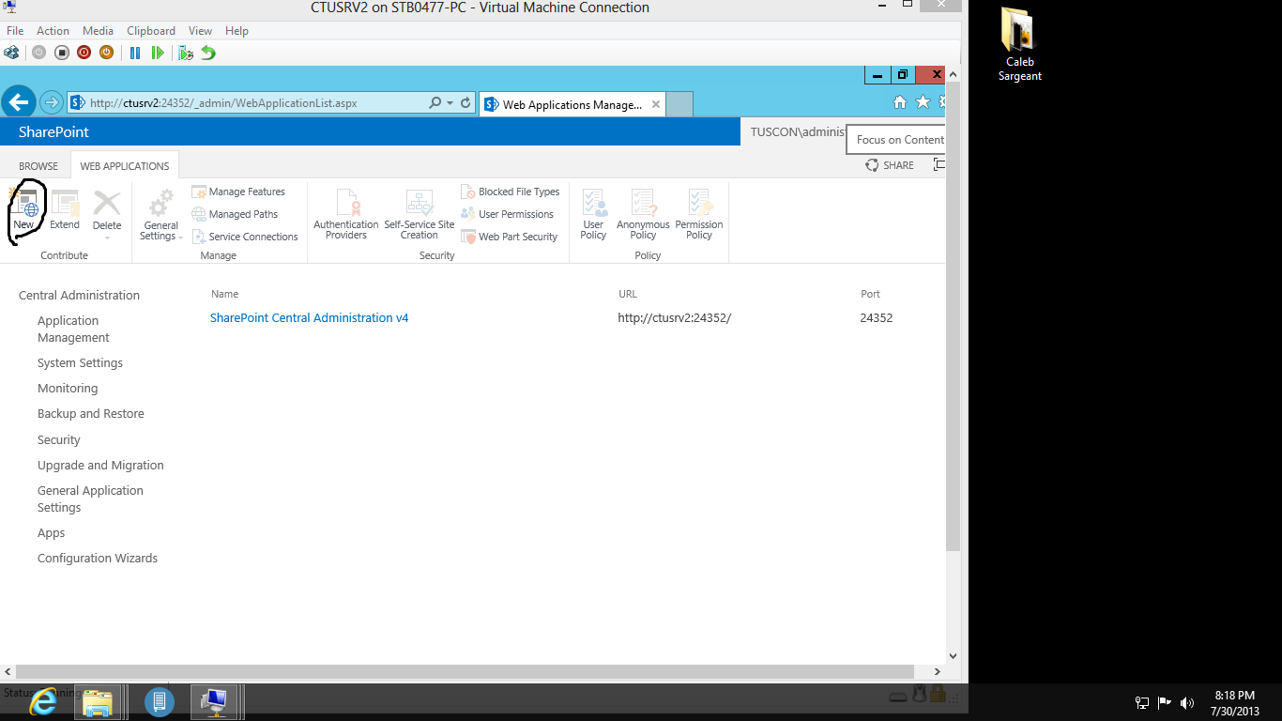Close the Web Applications Management tab
Viewport: 1282px width, 721px height.
click(656, 104)
